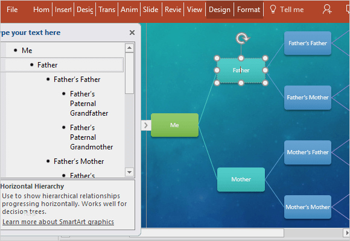Click the text pane scroll up arrow

(130, 48)
